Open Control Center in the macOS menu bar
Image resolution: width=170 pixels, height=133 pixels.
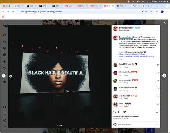tap(147, 1)
